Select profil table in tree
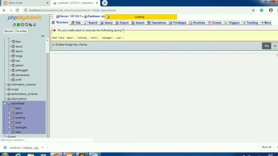The width and height of the screenshot is (278, 156). (x=18, y=80)
